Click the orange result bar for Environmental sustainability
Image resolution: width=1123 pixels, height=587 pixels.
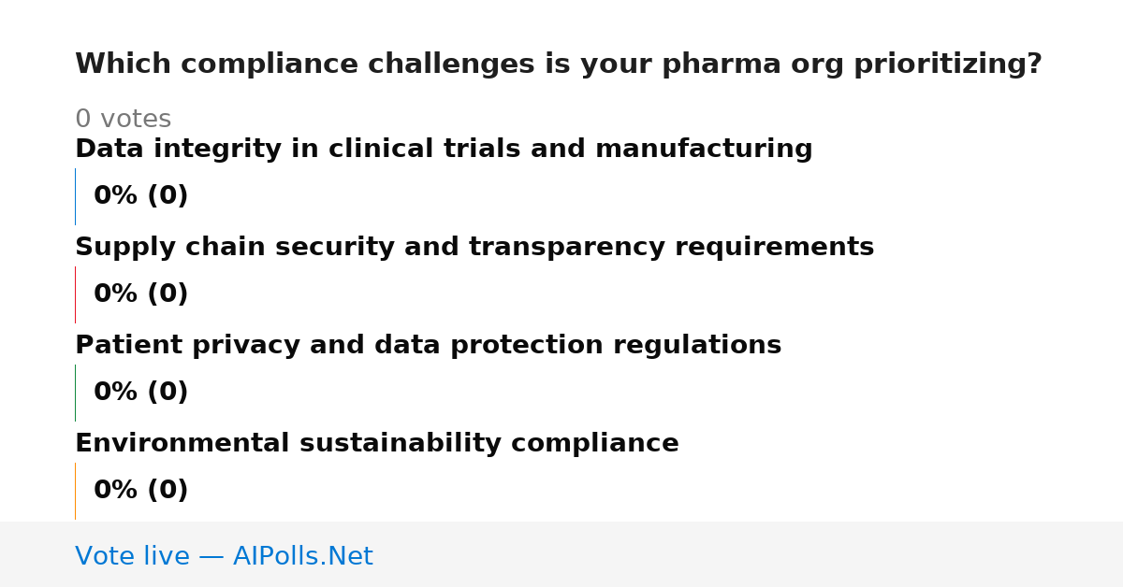[x=75, y=491]
